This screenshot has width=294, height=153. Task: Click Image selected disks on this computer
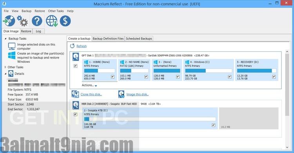tap(36, 46)
